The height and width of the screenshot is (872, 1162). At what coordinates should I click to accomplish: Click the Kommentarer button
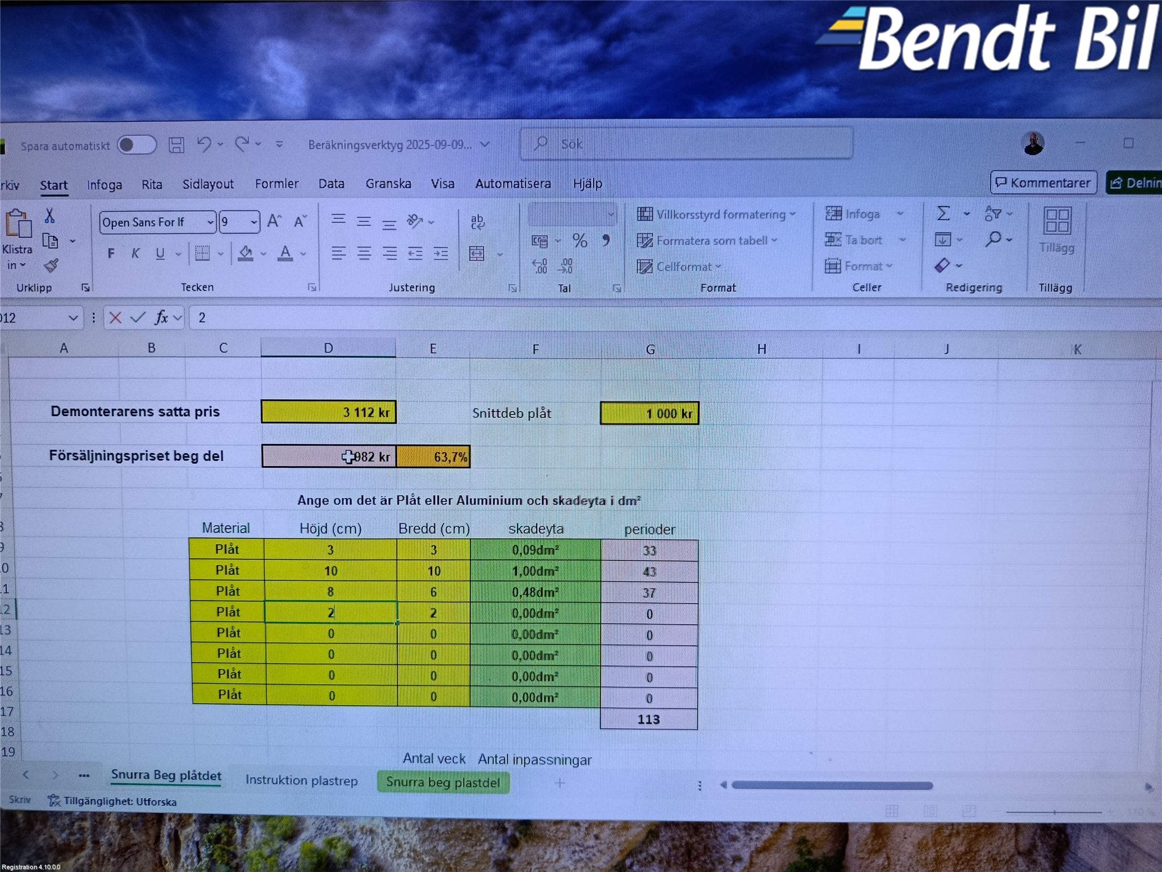(x=1043, y=183)
